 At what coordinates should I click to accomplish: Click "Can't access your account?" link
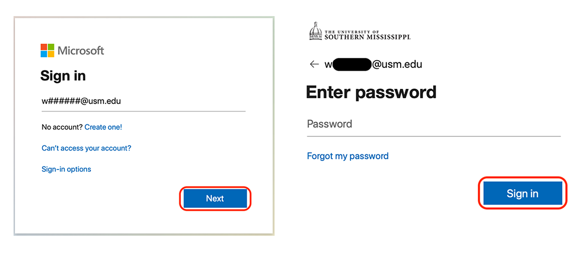tap(86, 148)
